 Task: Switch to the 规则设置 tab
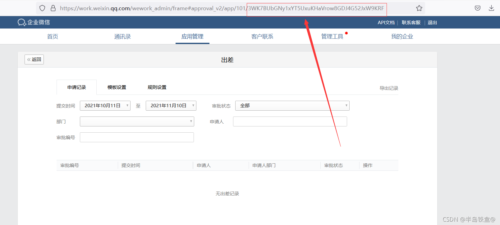point(157,87)
